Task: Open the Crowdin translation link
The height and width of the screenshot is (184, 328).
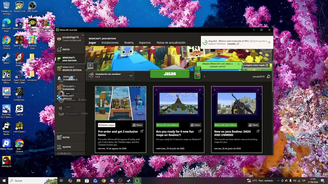Action: coord(233,44)
